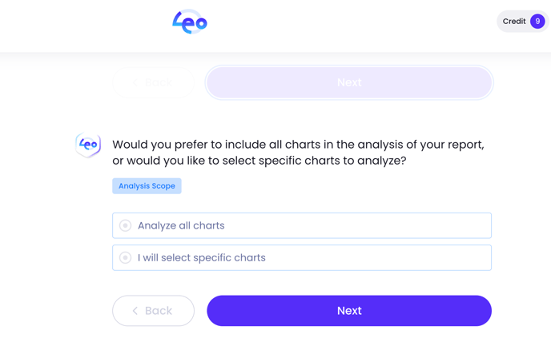Screen dimensions: 551x350
Task: Click the 'Back' text in the bottom button
Action: 159,311
